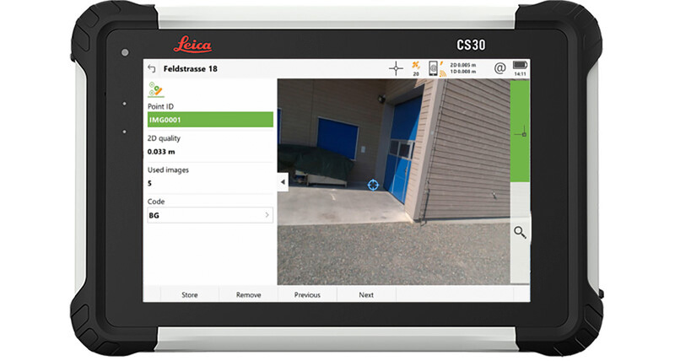Screen dimensions: 675x361
Task: Tap the point marker tool in green sidebar
Action: point(520,132)
